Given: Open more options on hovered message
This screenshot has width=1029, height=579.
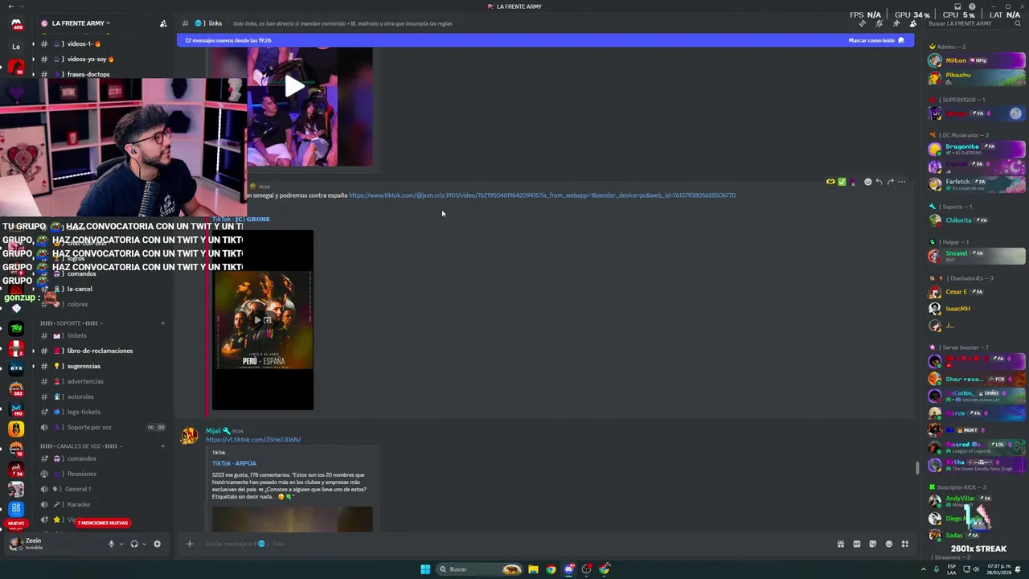Looking at the screenshot, I should [x=901, y=182].
